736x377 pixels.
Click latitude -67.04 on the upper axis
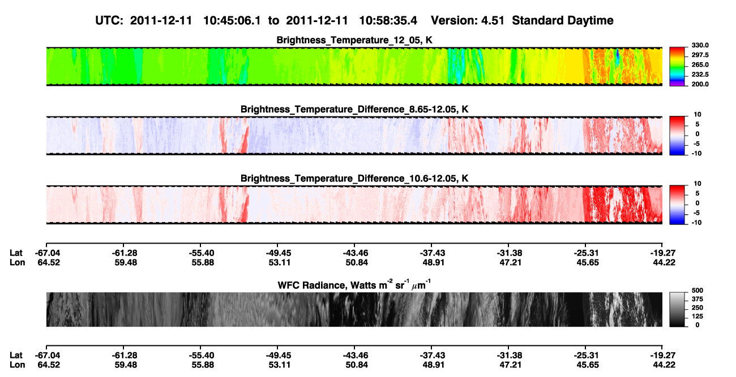click(48, 252)
